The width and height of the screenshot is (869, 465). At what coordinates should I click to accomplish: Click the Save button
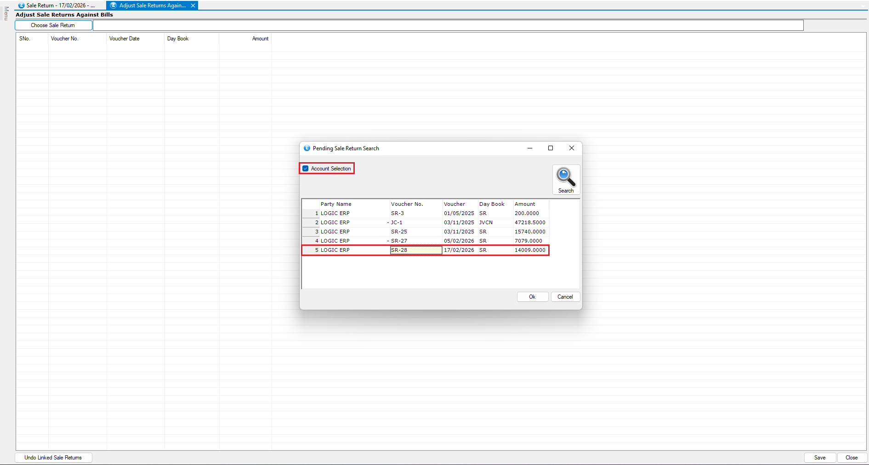[819, 458]
